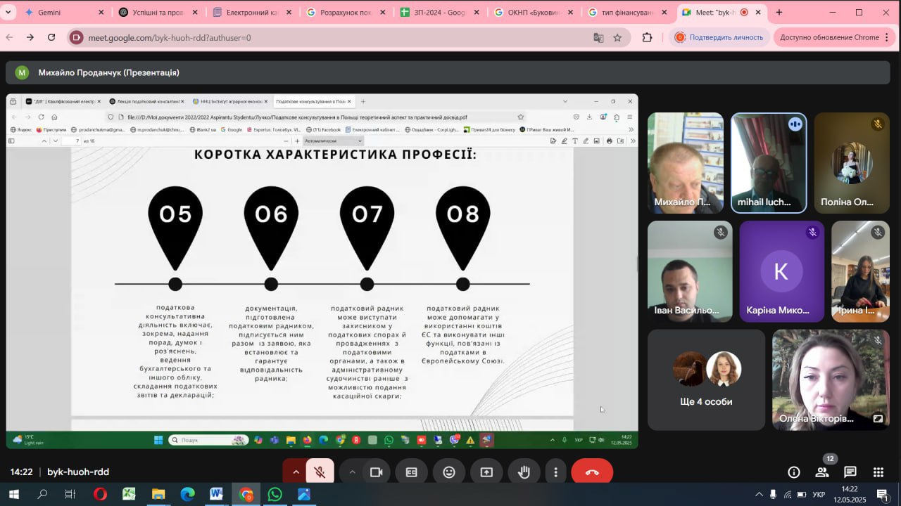Select Поліна Ол... participant tile
Image resolution: width=901 pixels, height=506 pixels.
click(852, 163)
